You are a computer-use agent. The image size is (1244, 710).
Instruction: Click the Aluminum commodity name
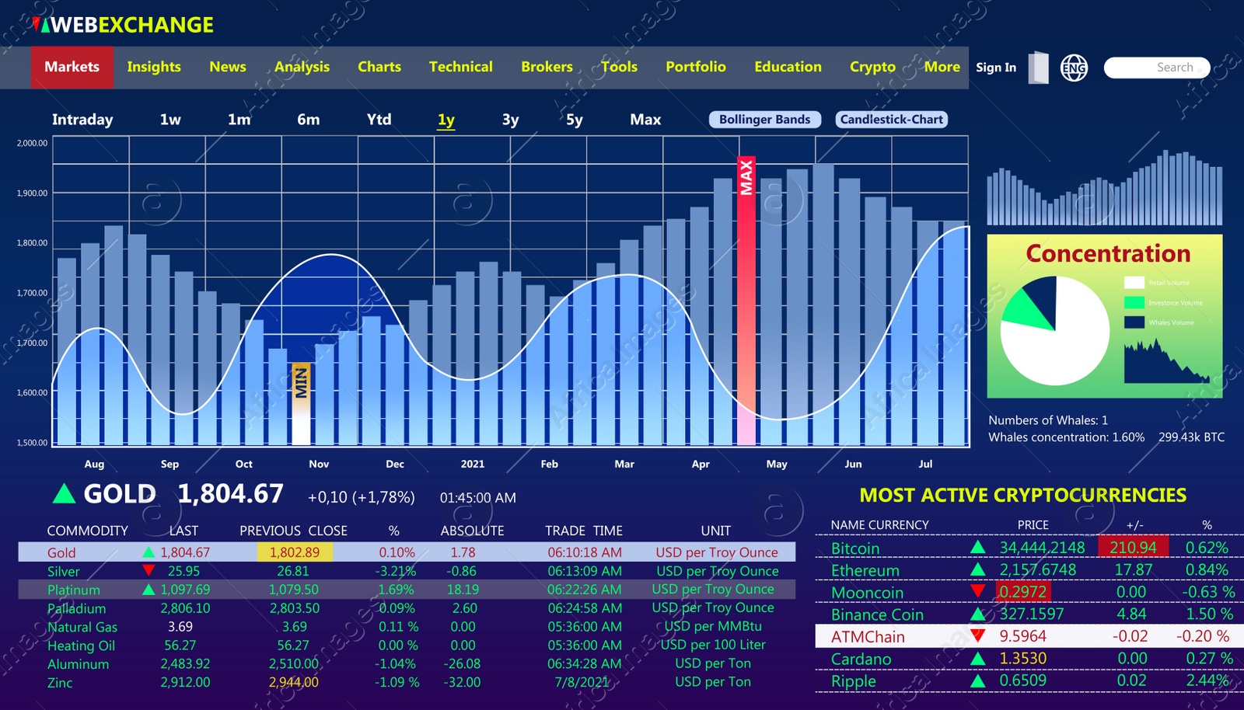(x=78, y=664)
